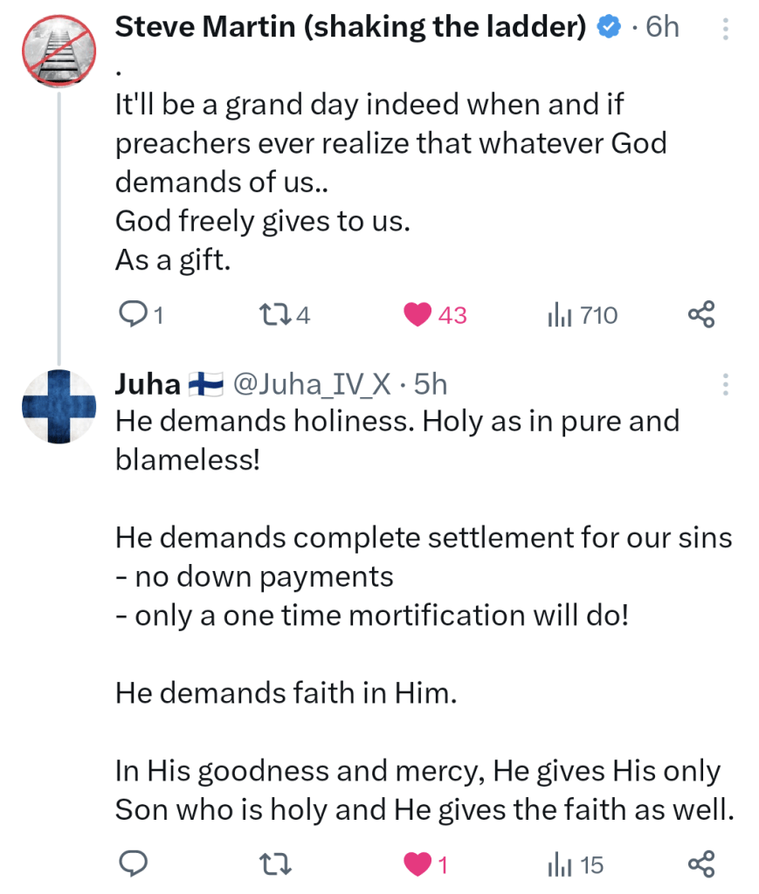The height and width of the screenshot is (894, 759).
Task: Share Juha's reply tweet
Action: pos(701,864)
